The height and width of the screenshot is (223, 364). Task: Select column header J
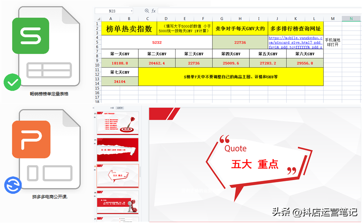tap(277, 19)
